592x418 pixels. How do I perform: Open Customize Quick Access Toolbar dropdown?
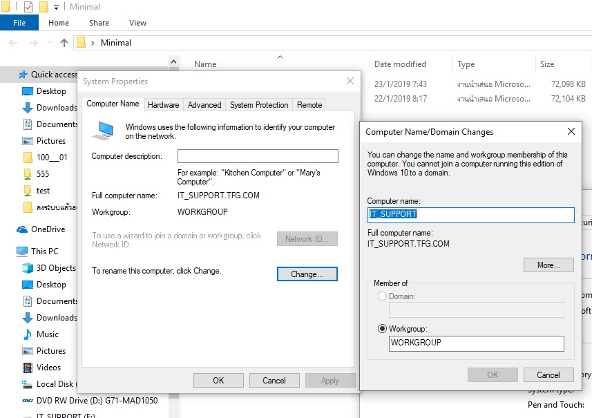pyautogui.click(x=56, y=7)
